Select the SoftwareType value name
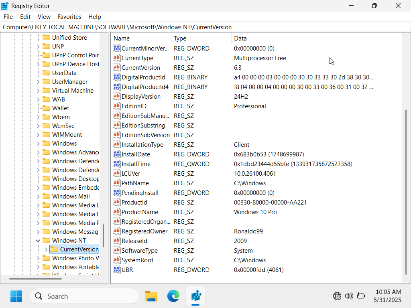 pyautogui.click(x=140, y=251)
